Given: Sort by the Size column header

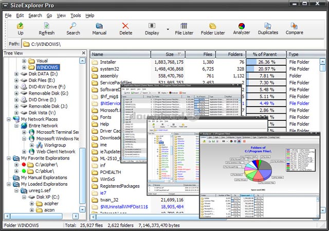Looking at the screenshot, I should (168, 55).
